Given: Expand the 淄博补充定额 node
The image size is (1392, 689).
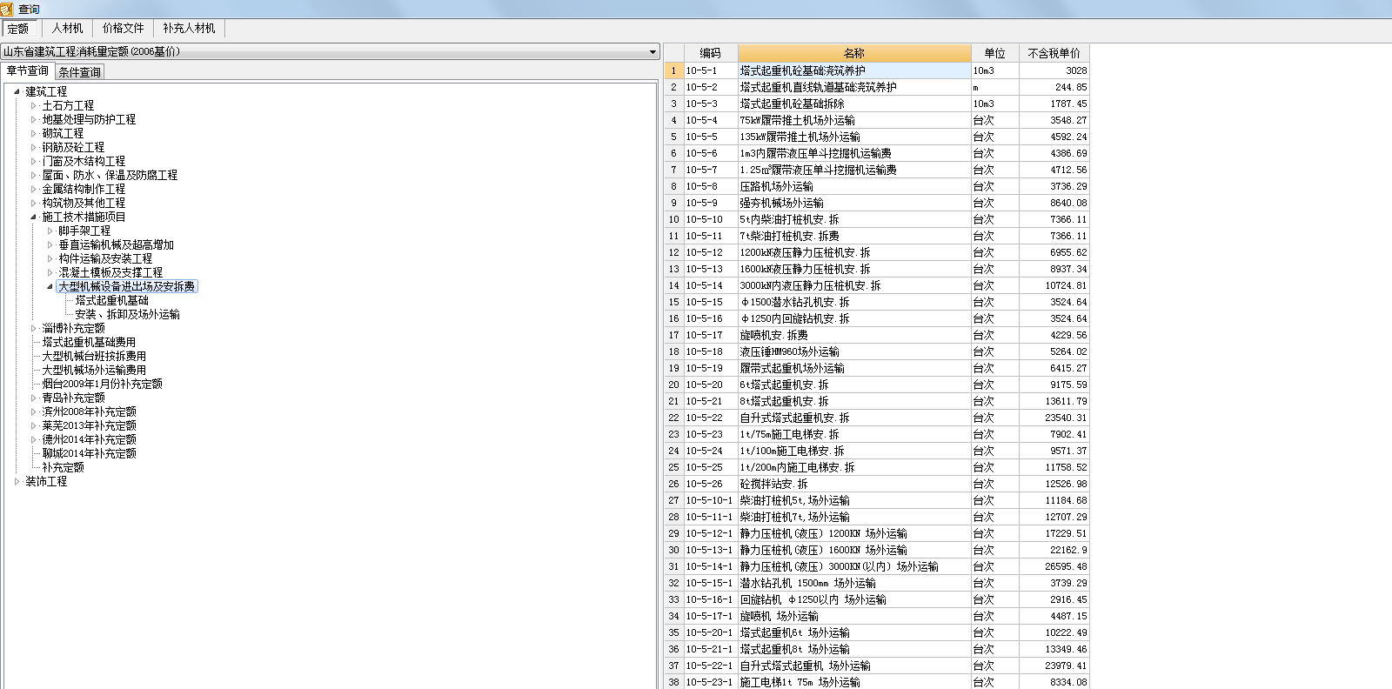Looking at the screenshot, I should pos(34,328).
